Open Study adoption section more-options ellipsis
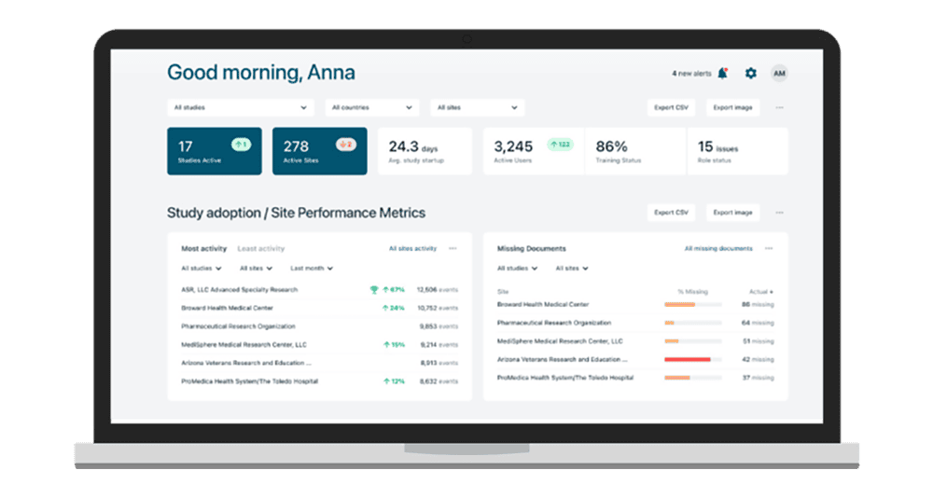 [x=779, y=213]
